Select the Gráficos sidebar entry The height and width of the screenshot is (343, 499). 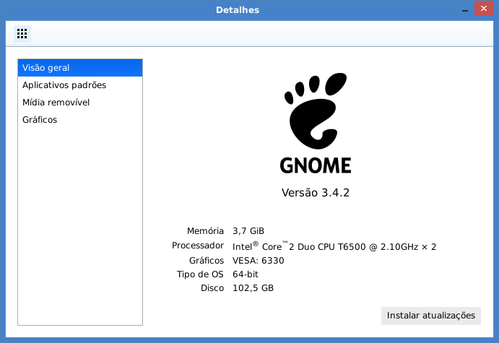80,120
